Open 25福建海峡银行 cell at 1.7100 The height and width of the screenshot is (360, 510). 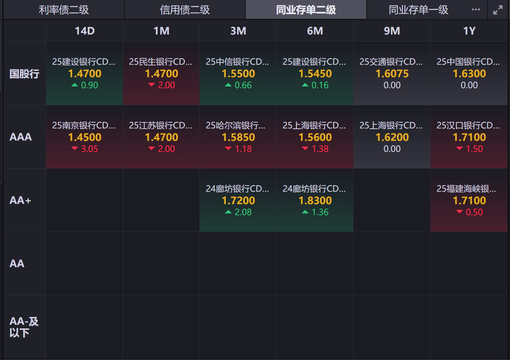click(469, 200)
